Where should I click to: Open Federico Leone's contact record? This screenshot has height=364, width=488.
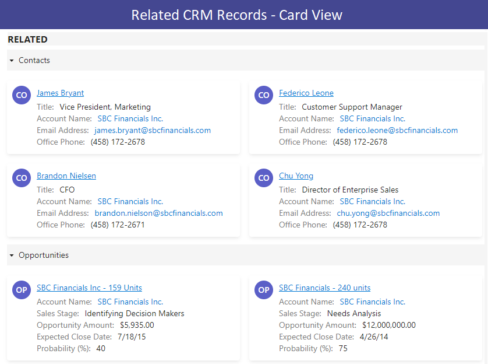[306, 93]
